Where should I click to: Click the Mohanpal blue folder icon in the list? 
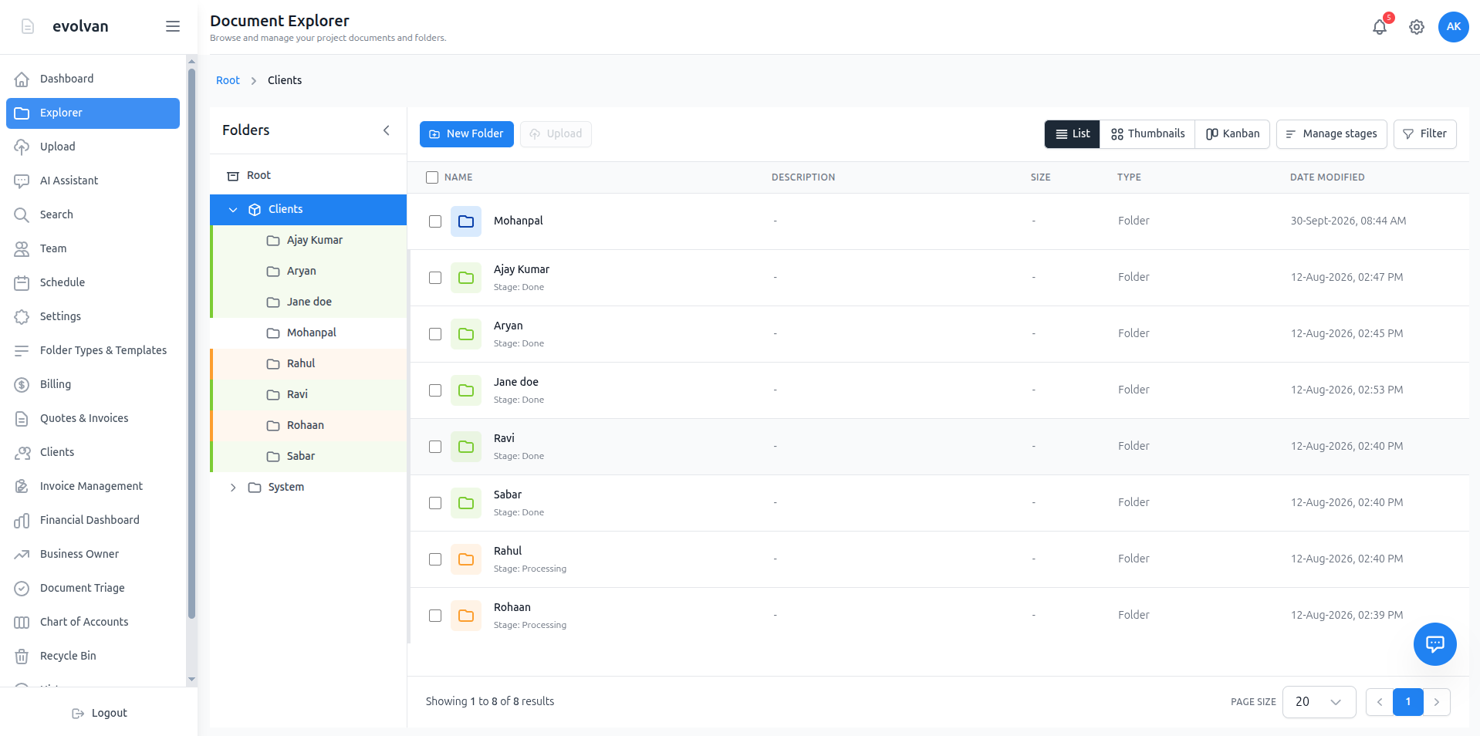click(466, 221)
